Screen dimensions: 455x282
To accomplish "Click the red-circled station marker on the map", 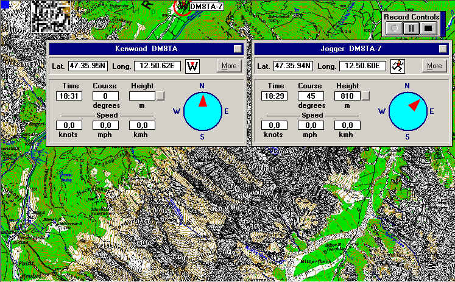I will [x=182, y=7].
